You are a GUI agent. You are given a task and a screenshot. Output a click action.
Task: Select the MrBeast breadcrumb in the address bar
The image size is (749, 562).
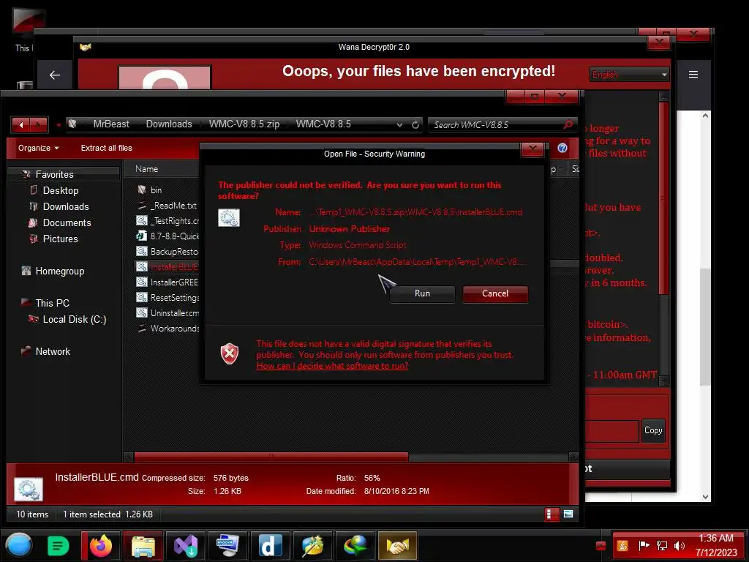point(111,124)
